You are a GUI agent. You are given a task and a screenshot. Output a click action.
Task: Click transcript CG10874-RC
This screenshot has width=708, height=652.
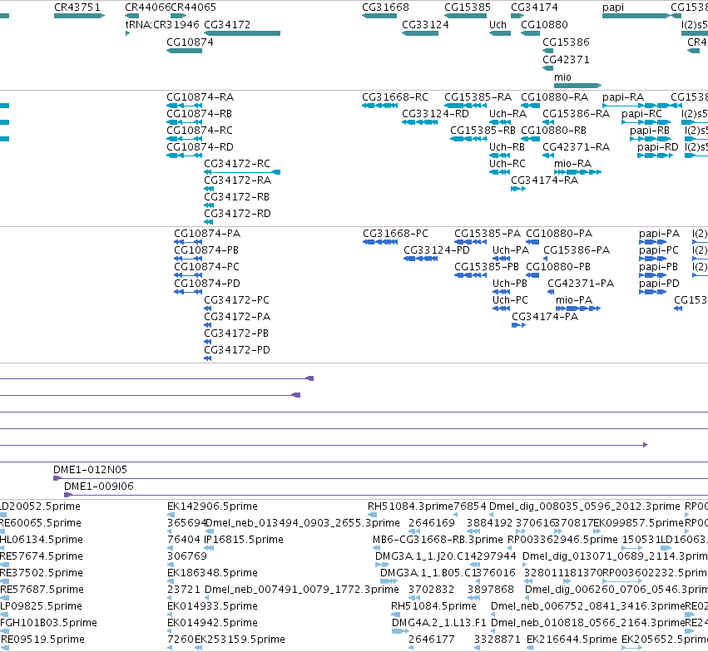184,139
